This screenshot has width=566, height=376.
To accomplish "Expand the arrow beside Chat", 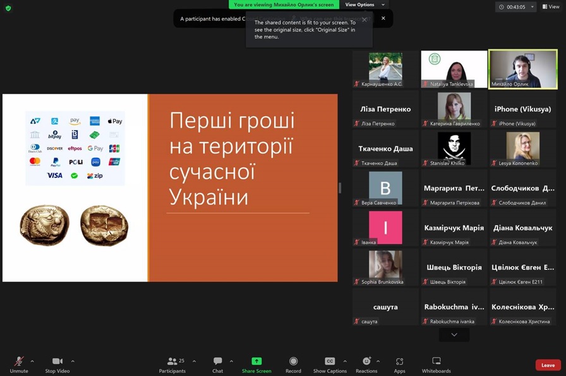I will [231, 361].
